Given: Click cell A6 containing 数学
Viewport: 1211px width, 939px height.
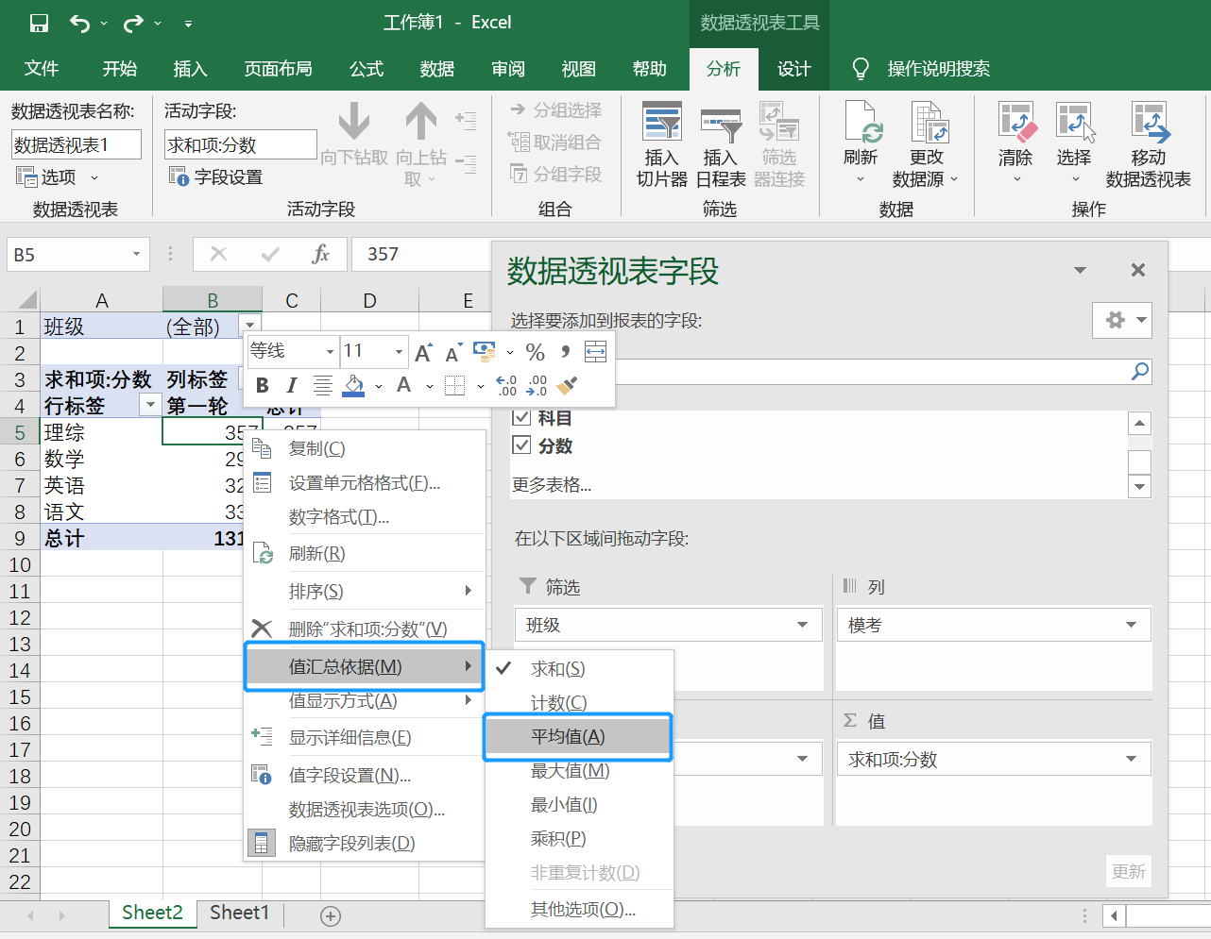Looking at the screenshot, I should click(102, 459).
